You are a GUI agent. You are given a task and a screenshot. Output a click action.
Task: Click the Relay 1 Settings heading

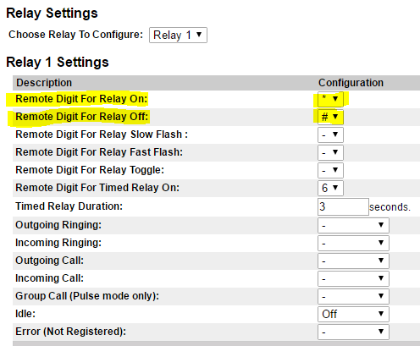point(58,62)
